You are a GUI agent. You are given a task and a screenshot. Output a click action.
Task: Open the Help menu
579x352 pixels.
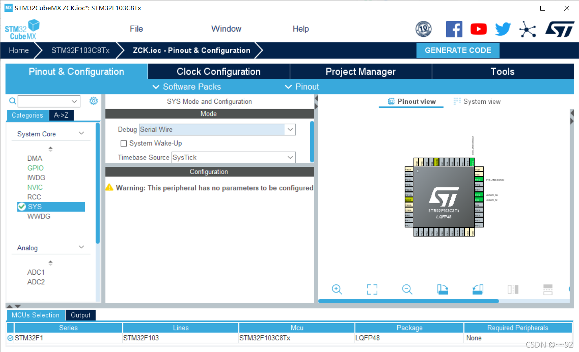301,29
